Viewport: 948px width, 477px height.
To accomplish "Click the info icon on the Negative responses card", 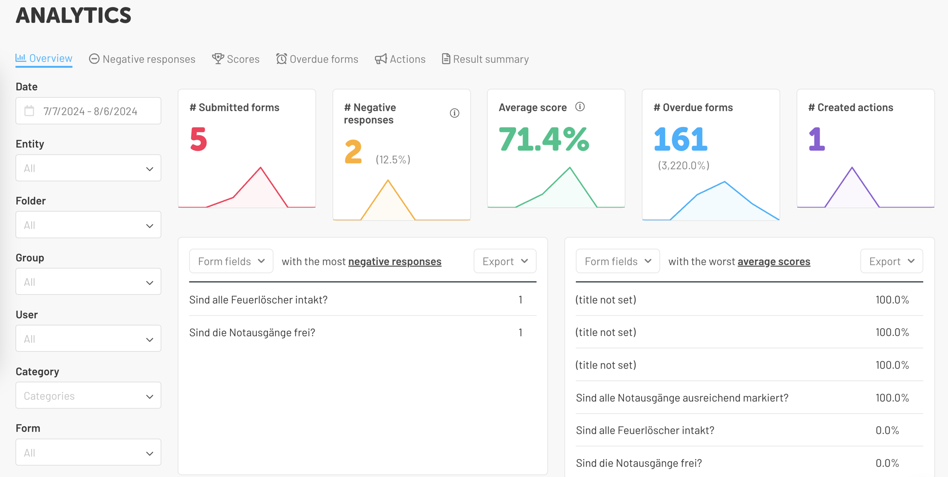I will pyautogui.click(x=454, y=113).
